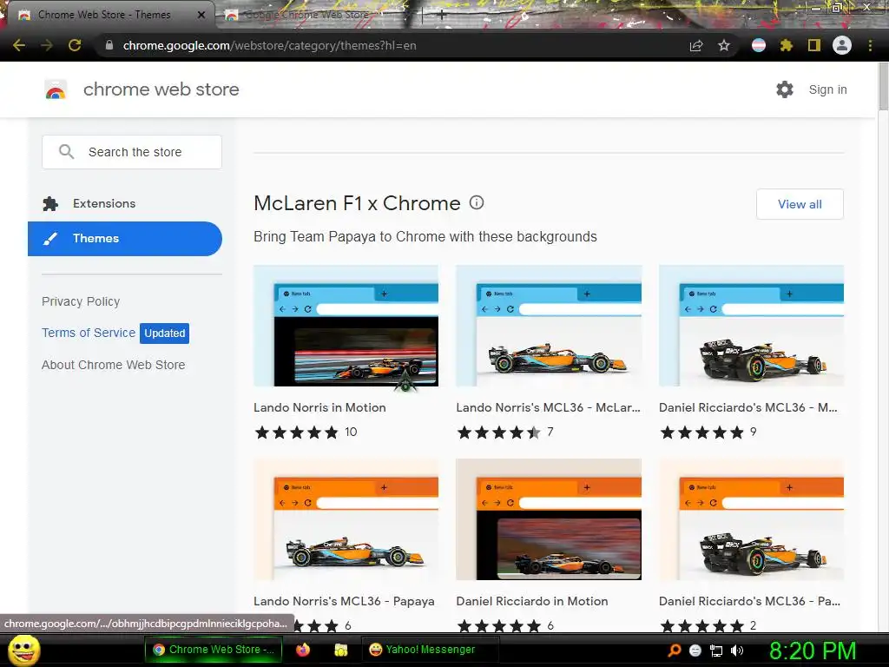
Task: Click the Sign in link
Action: coord(827,89)
